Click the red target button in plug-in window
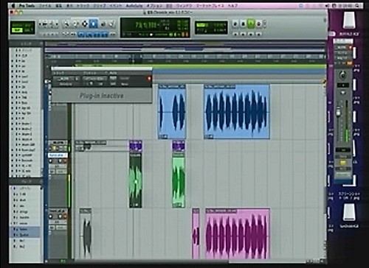369x268 pixels. pos(149,78)
